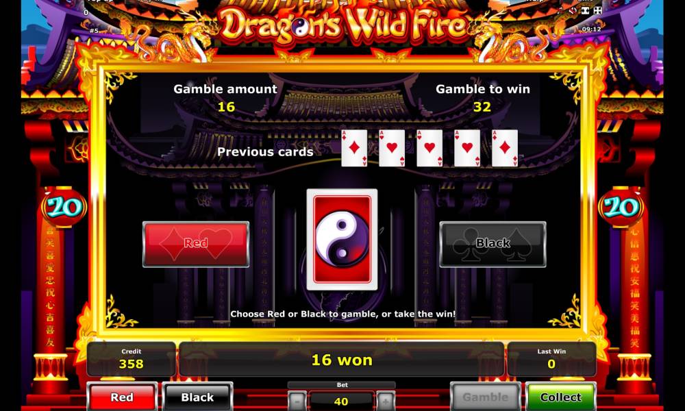Screen dimensions: 685x411
Task: Select the second previous card, ace of hearts
Action: (x=392, y=148)
